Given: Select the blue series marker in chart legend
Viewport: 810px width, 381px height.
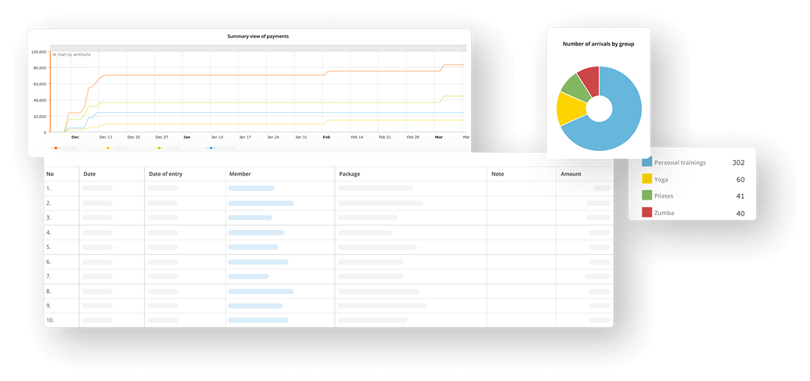Looking at the screenshot, I should click(211, 148).
